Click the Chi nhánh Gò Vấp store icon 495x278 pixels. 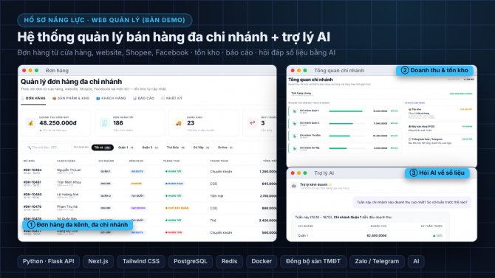click(295, 147)
